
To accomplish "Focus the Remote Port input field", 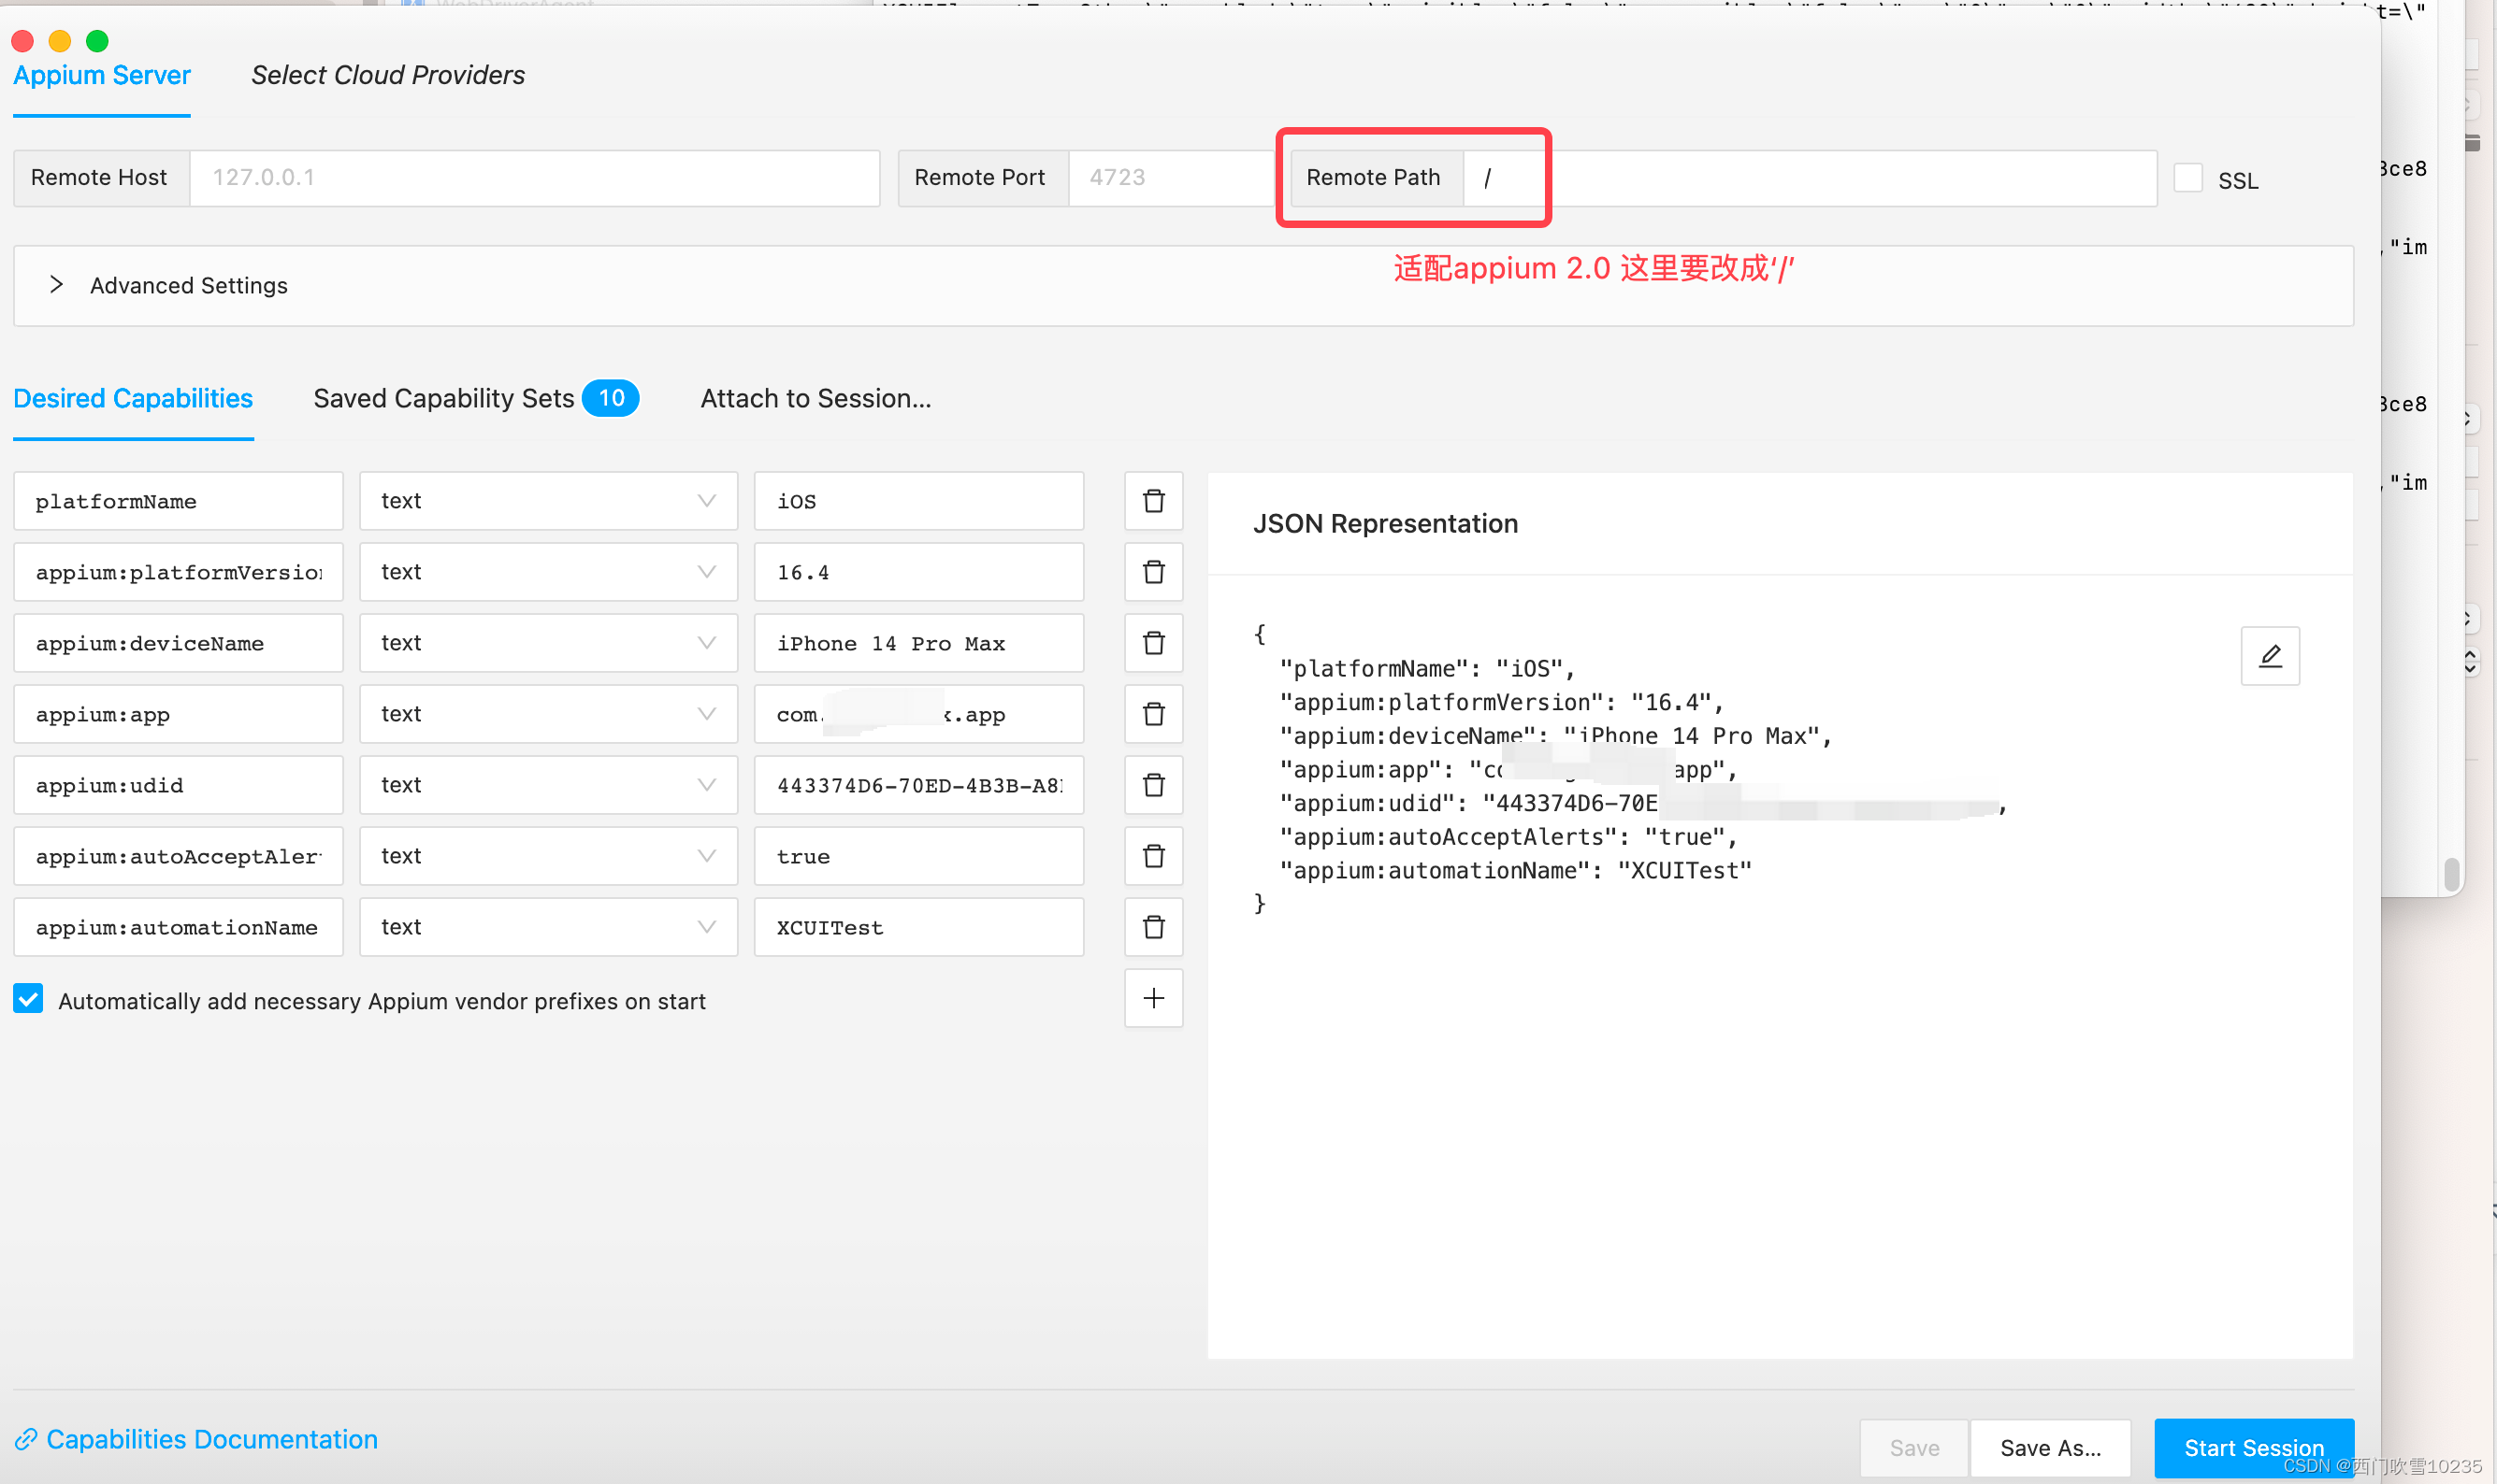I will coord(1171,178).
